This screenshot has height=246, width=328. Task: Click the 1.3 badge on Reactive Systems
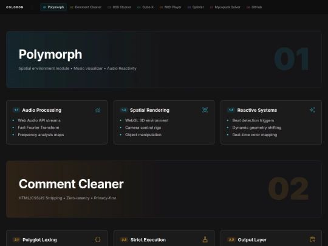point(231,110)
